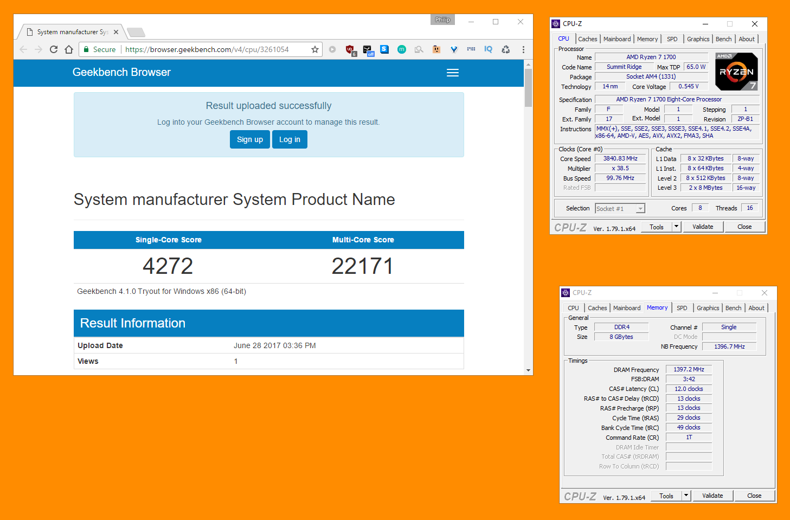Click the magnifier image search extension
This screenshot has width=790, height=520.
click(x=419, y=49)
